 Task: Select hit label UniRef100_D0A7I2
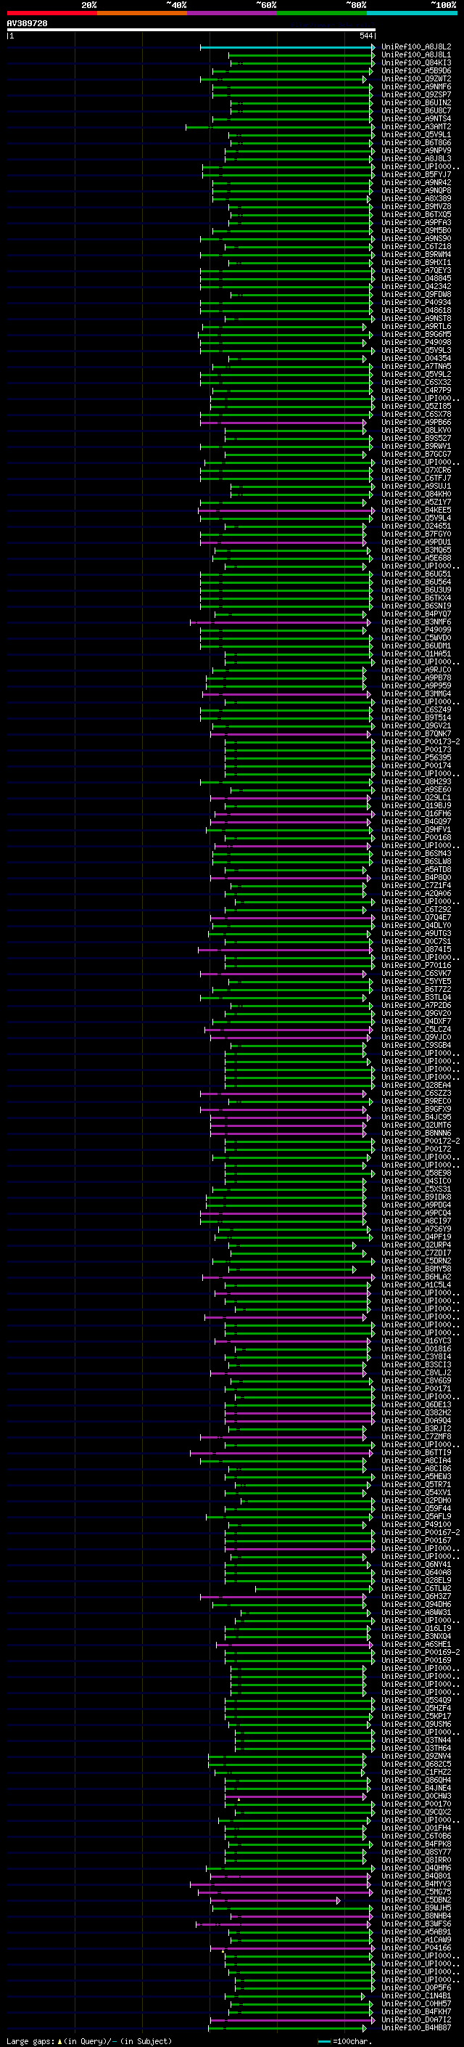coord(416,2019)
